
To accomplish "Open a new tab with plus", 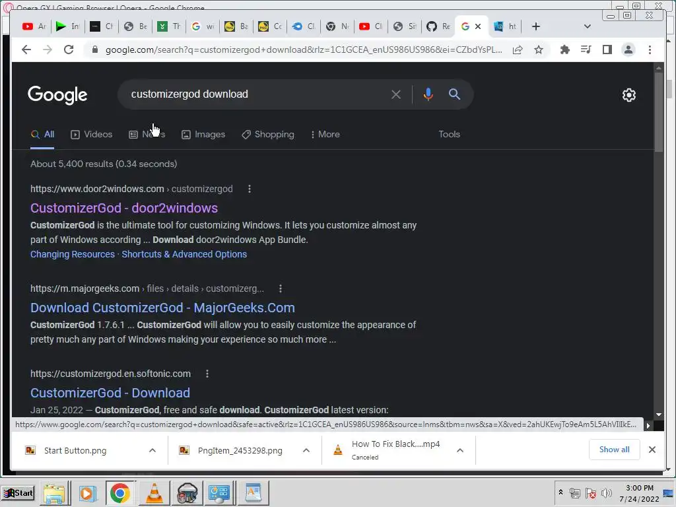I will (536, 26).
